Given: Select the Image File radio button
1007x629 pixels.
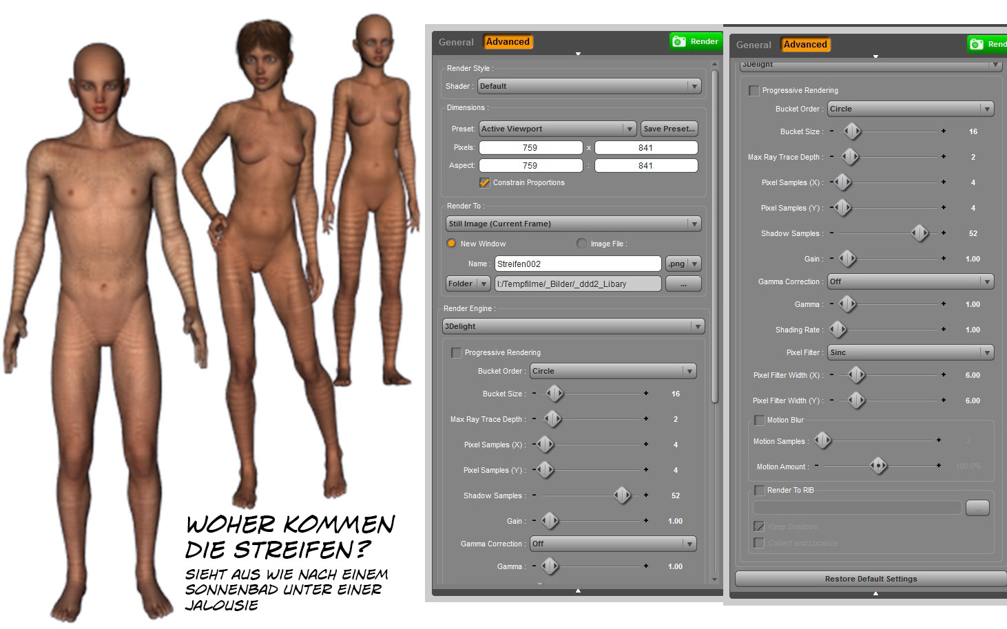Looking at the screenshot, I should [x=581, y=244].
